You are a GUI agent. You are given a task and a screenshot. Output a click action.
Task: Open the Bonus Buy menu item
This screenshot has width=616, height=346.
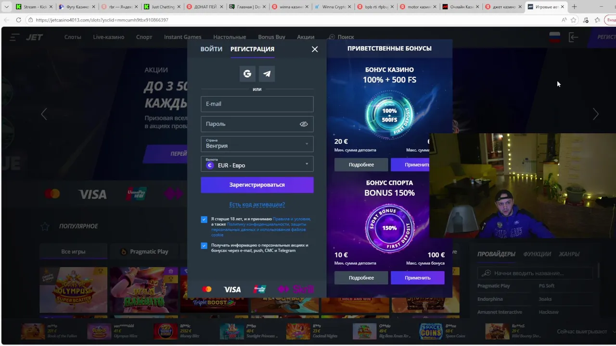pos(272,37)
